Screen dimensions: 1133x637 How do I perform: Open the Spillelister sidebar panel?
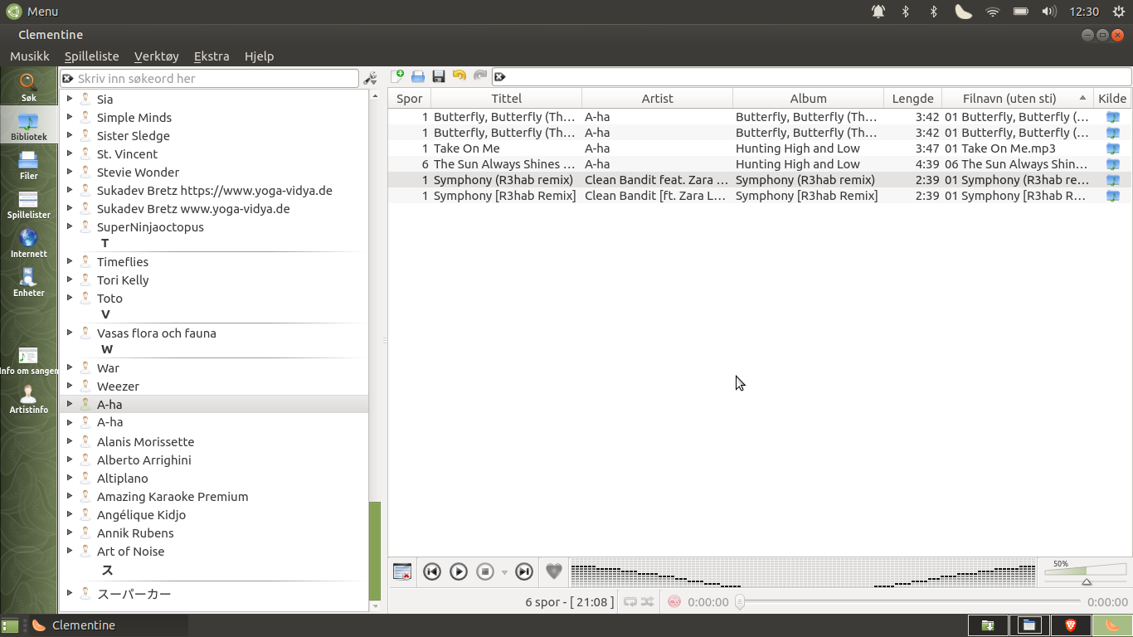pyautogui.click(x=29, y=205)
